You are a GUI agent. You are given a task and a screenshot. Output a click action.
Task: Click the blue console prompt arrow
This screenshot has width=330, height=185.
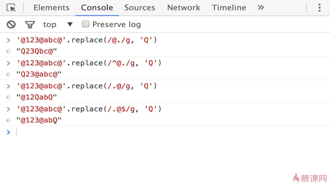[x=9, y=132]
